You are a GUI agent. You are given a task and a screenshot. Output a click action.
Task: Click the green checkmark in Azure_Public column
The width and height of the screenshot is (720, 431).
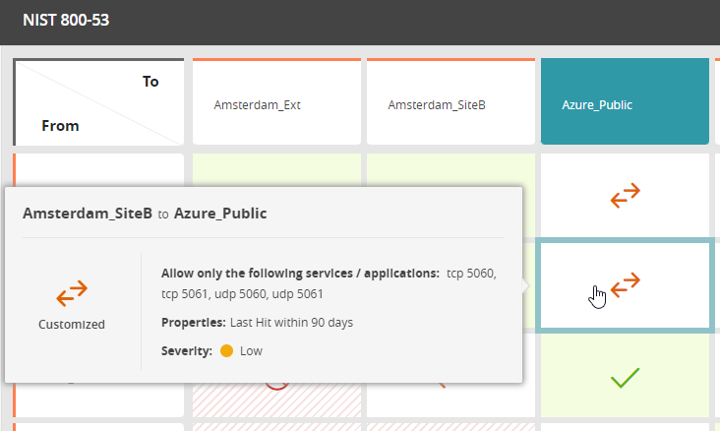coord(625,378)
